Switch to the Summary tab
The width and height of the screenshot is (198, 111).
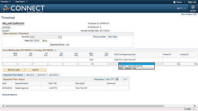coord(41,75)
